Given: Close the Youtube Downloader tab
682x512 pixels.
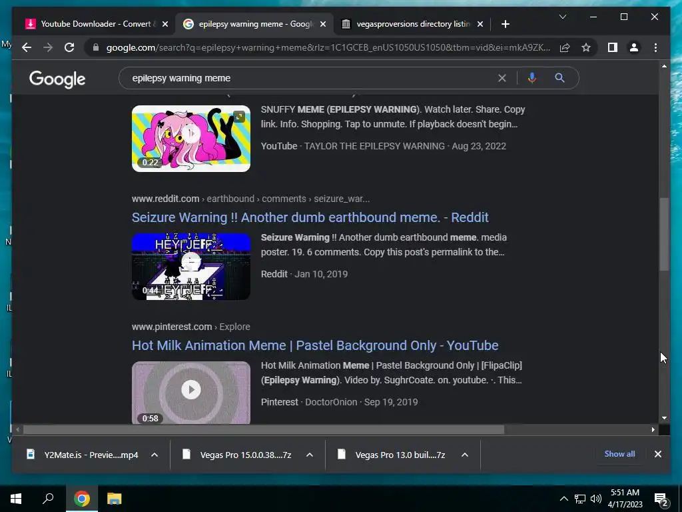Looking at the screenshot, I should click(165, 24).
